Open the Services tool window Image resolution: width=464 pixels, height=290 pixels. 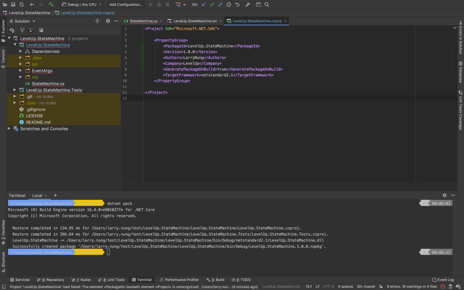pos(20,280)
